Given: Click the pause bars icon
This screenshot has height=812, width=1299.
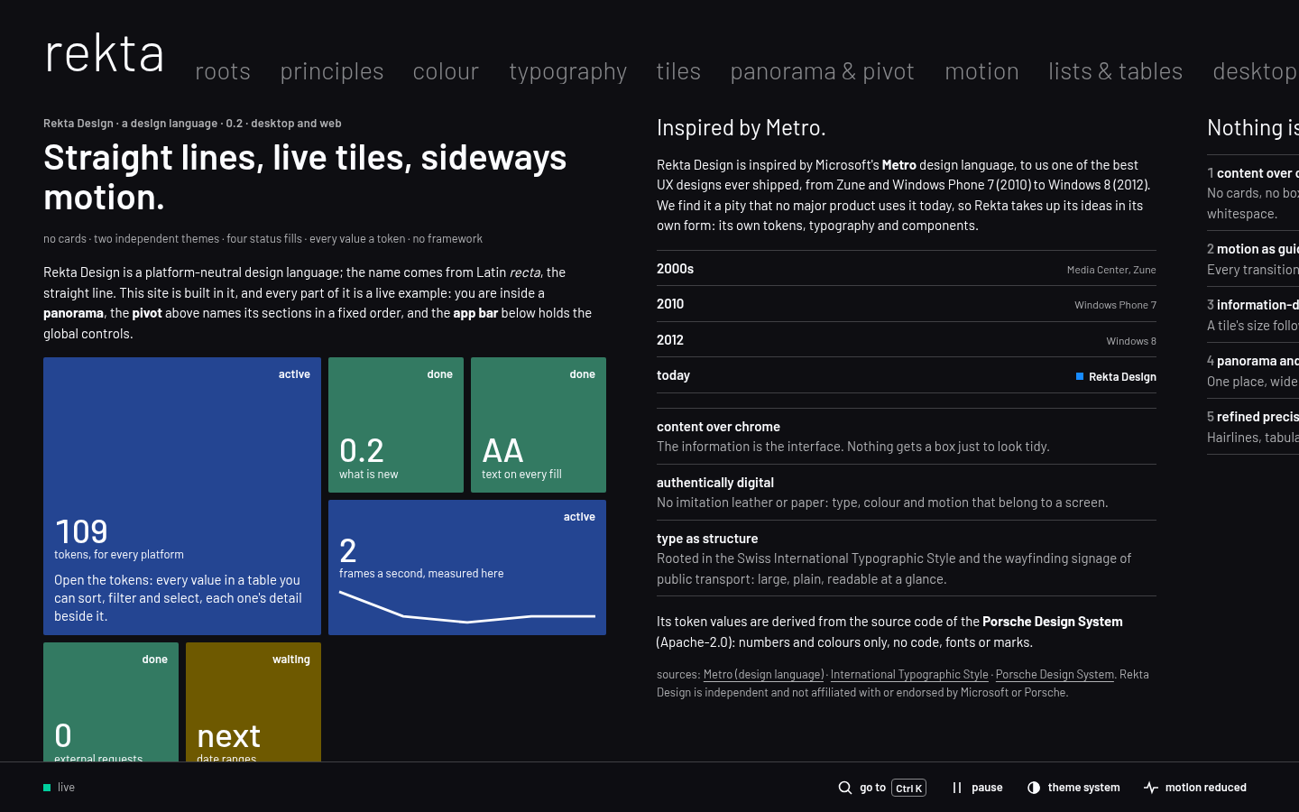Looking at the screenshot, I should click(957, 788).
